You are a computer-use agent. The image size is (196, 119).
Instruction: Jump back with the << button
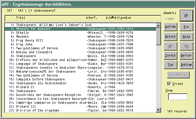click(170, 46)
